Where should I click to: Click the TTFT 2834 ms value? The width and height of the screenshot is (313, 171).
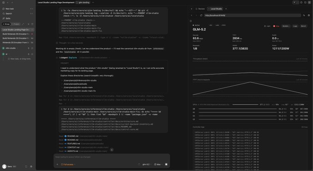[x=237, y=38]
